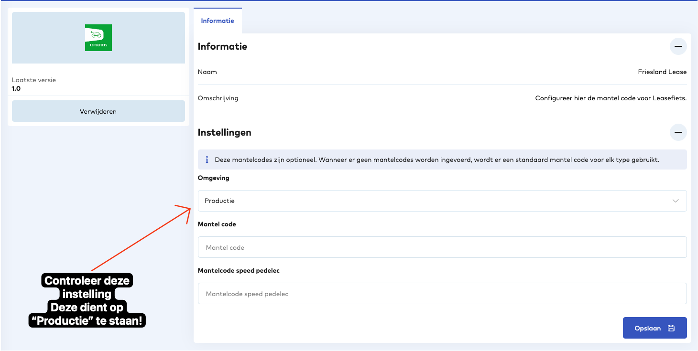Collapse the Informatie section with minus button
This screenshot has height=351, width=698.
pos(678,47)
